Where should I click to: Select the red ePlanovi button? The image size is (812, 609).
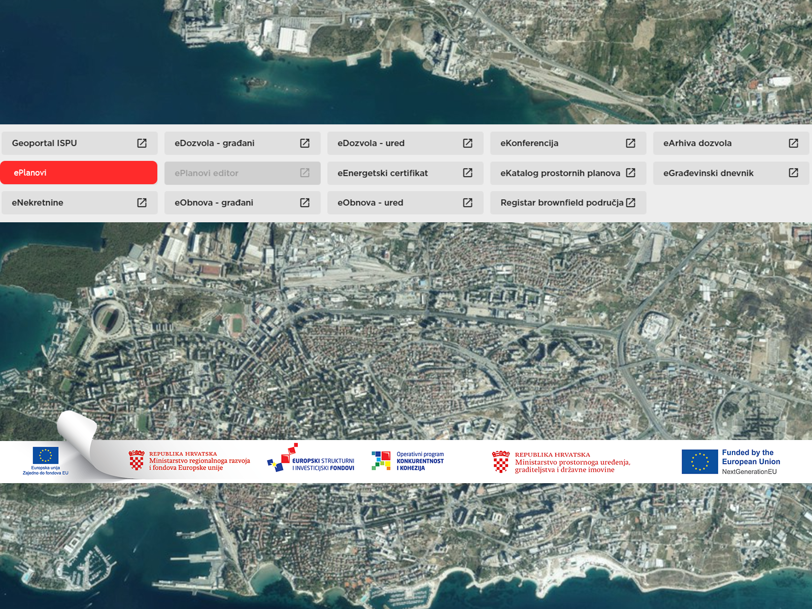pyautogui.click(x=79, y=173)
